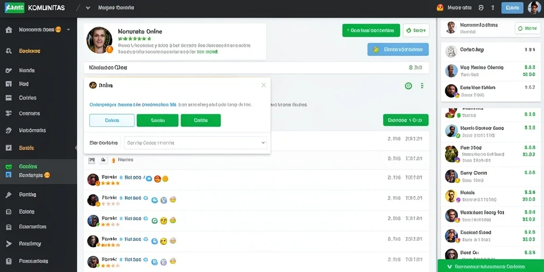Click the image icon left of Nomes
This screenshot has width=544, height=272.
pyautogui.click(x=92, y=160)
